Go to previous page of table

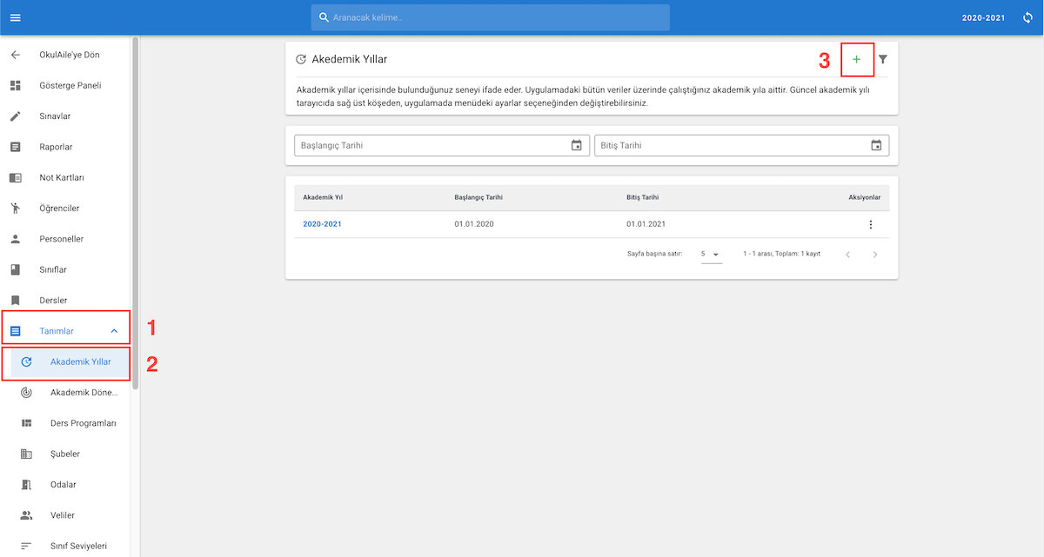click(848, 254)
